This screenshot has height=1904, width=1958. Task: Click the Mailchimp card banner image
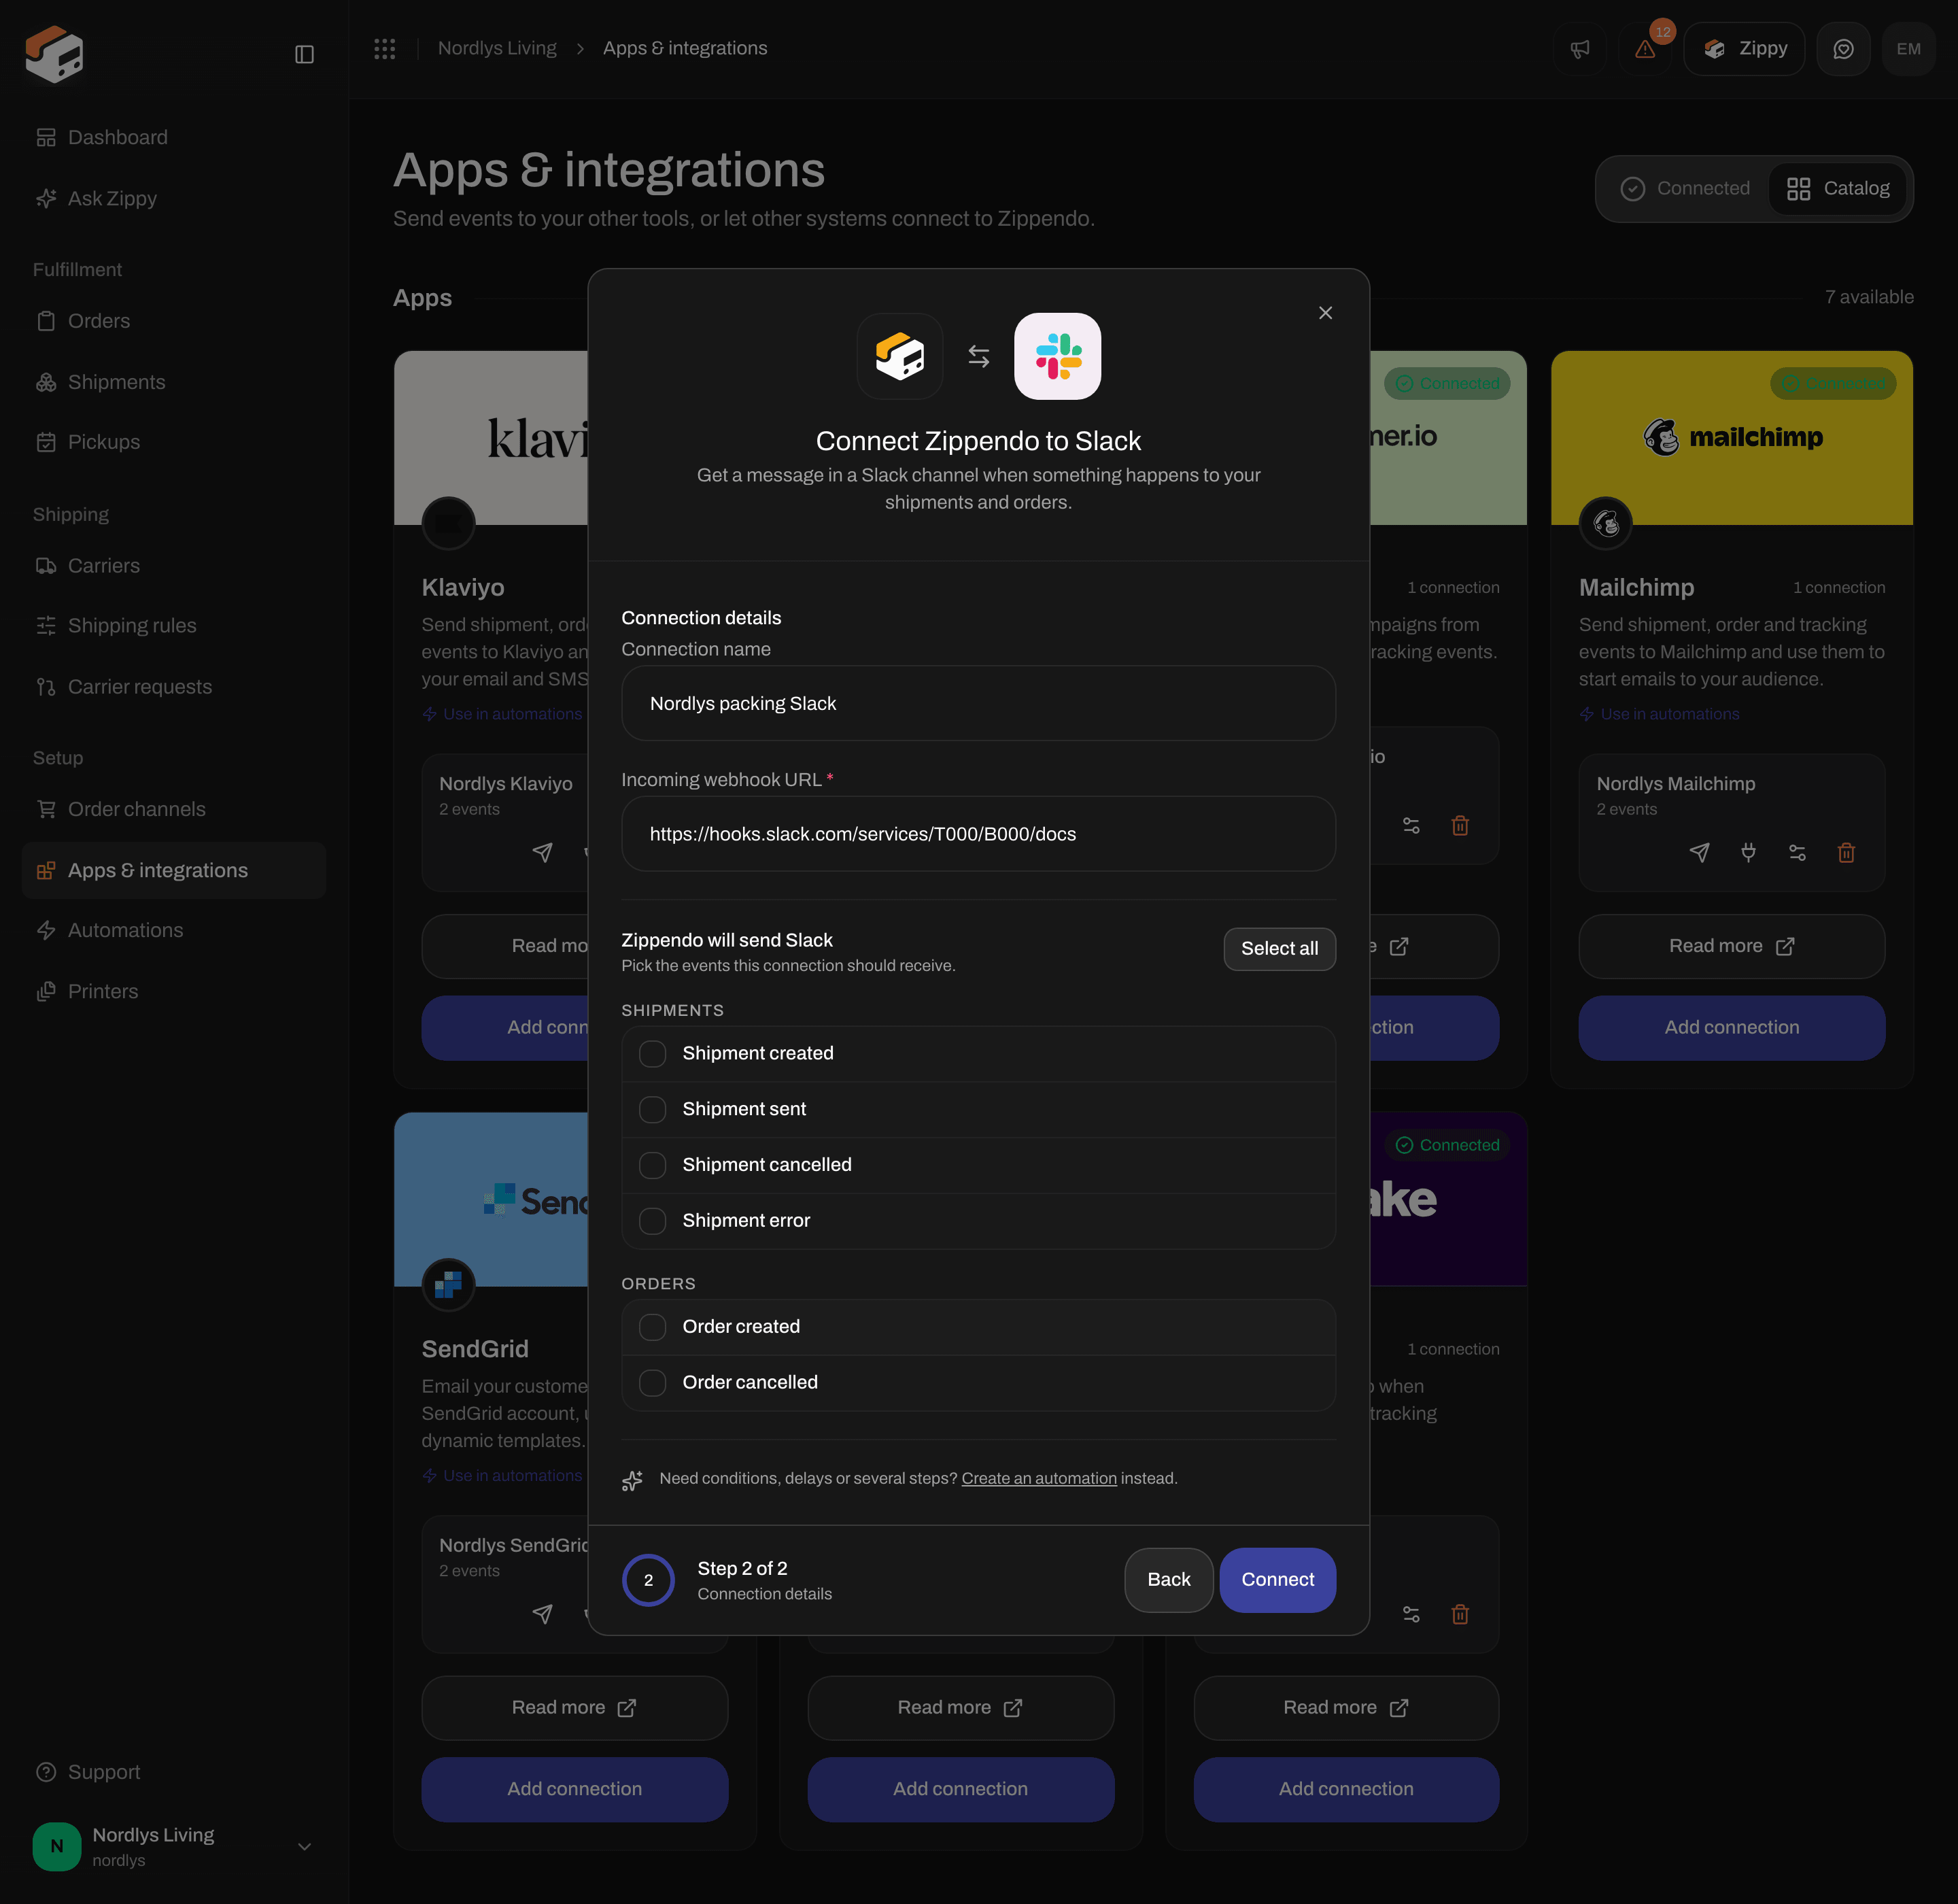[x=1731, y=437]
